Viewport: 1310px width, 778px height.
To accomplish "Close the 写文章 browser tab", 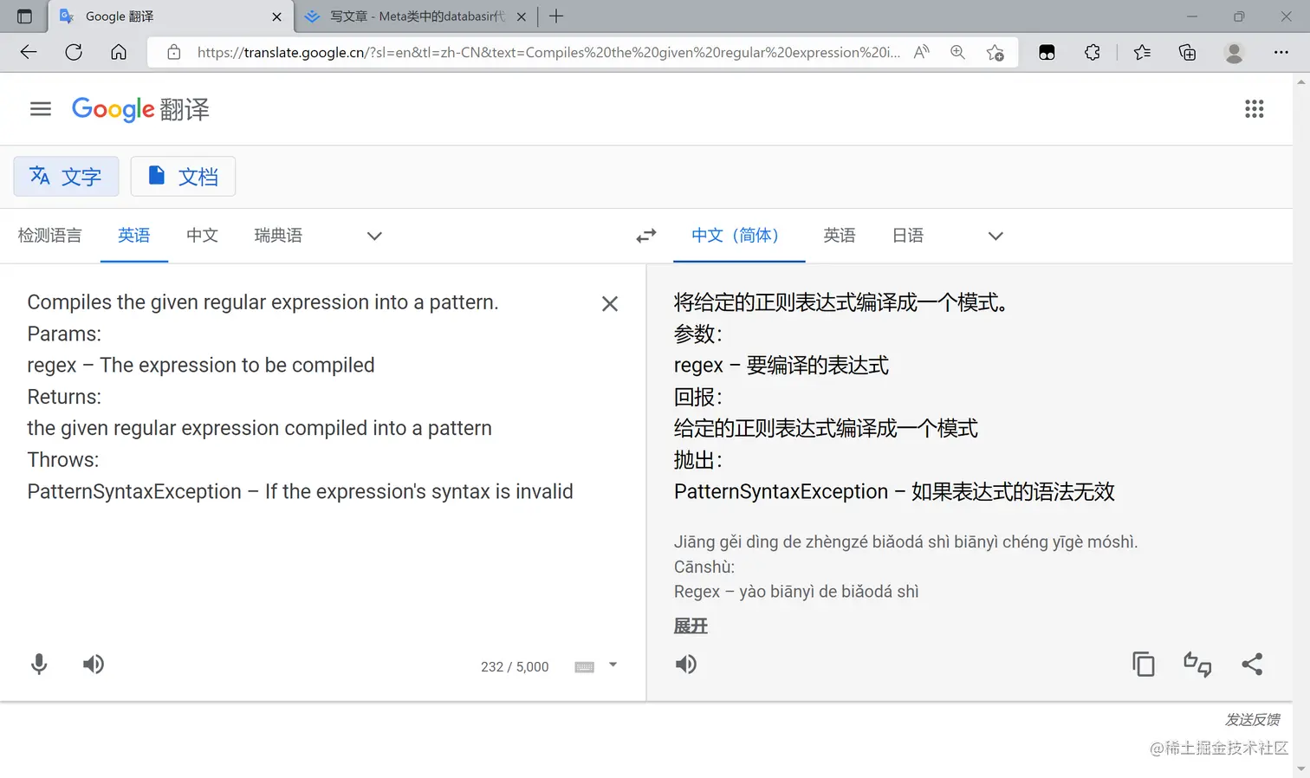I will coord(522,16).
